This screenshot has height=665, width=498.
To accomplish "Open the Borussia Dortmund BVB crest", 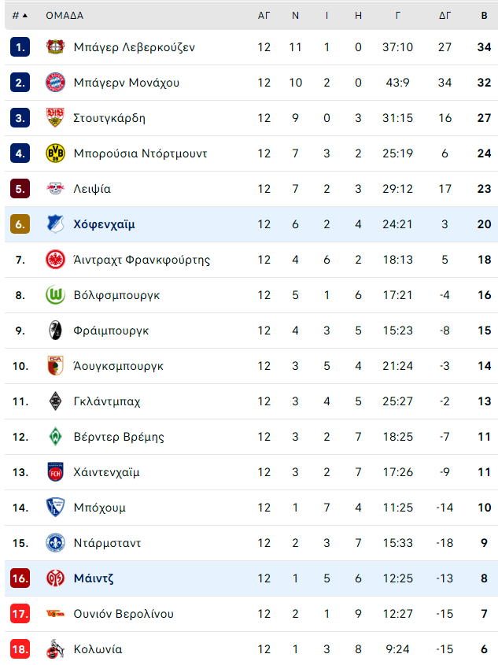I will point(55,153).
